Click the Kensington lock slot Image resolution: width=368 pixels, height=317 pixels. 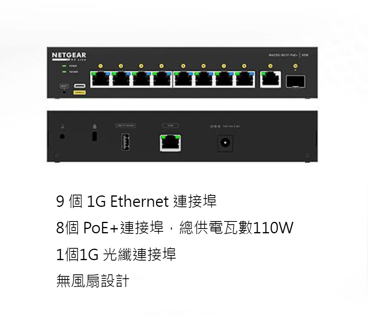point(94,136)
